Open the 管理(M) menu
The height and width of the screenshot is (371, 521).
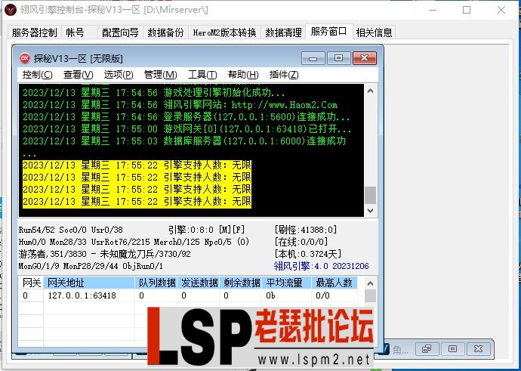click(160, 75)
